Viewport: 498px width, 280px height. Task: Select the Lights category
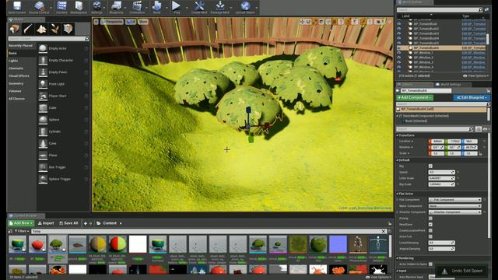pos(14,61)
